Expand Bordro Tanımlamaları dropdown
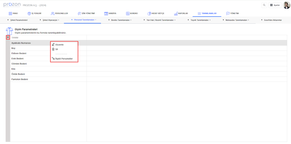This screenshot has height=144, width=291. (121, 20)
